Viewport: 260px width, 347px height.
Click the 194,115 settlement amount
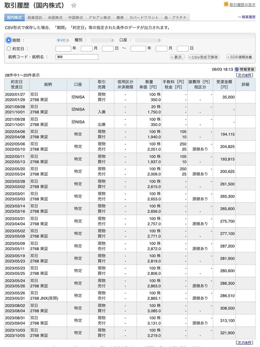[227, 134]
